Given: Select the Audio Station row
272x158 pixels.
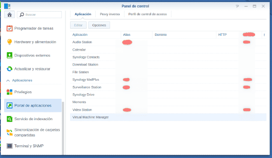Looking at the screenshot, I should click(168, 42).
